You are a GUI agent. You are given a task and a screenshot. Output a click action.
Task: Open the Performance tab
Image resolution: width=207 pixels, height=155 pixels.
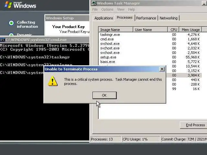pyautogui.click(x=146, y=18)
